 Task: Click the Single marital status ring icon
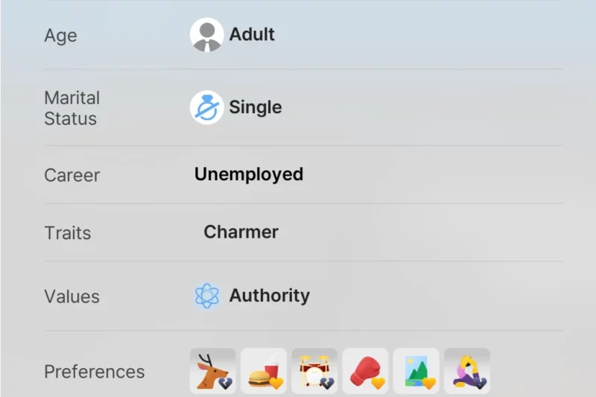[x=206, y=108]
